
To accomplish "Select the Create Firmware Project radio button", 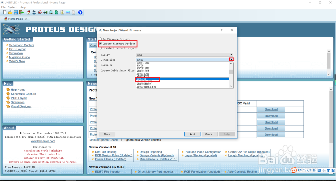I will [100, 43].
